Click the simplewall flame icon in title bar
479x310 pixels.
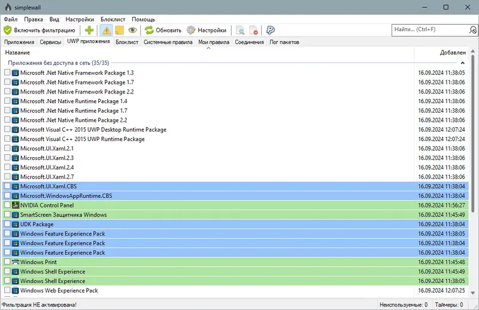click(8, 7)
